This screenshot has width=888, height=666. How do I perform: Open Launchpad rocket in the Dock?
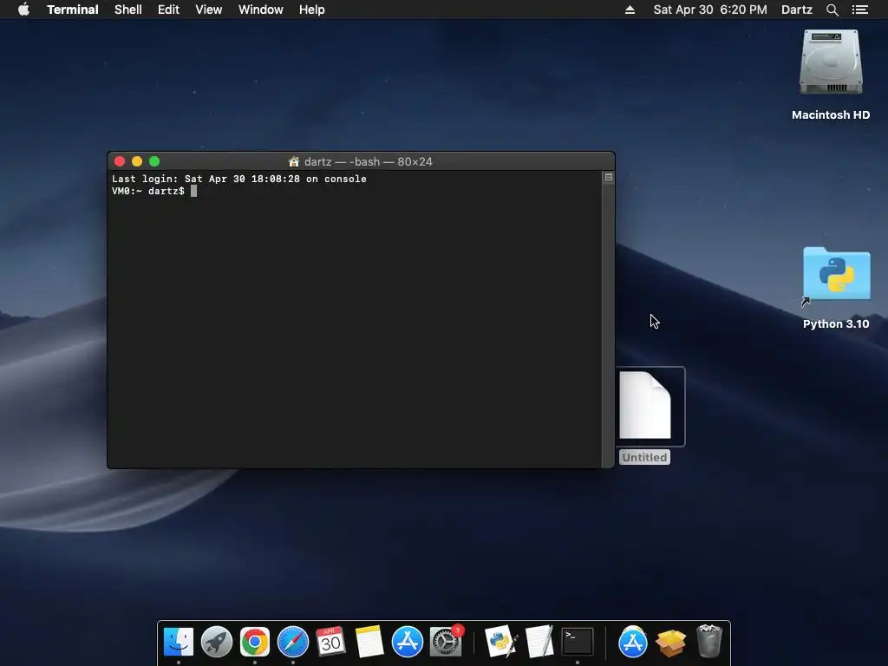216,642
